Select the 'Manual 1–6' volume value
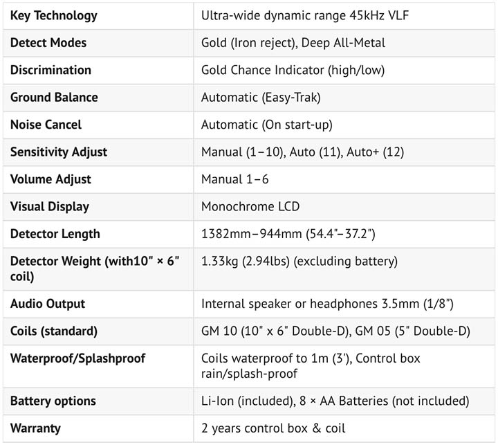Image resolution: width=498 pixels, height=445 pixels. (234, 179)
